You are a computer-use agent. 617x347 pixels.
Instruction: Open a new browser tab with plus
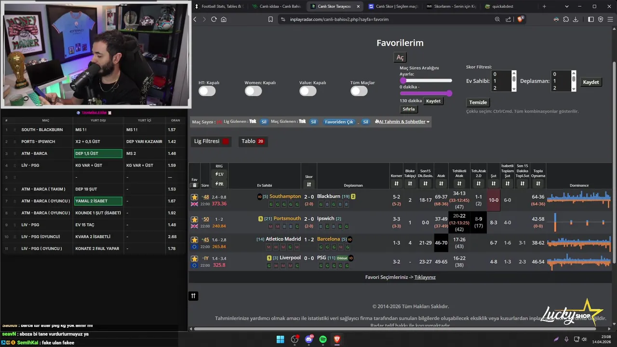pos(544,6)
